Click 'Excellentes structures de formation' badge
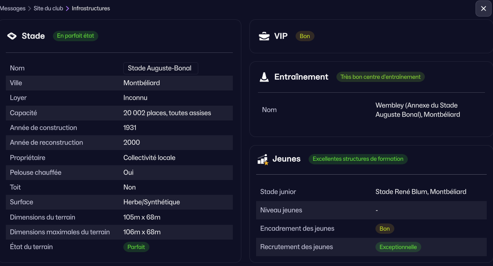Viewport: 493px width, 266px height. tap(358, 159)
